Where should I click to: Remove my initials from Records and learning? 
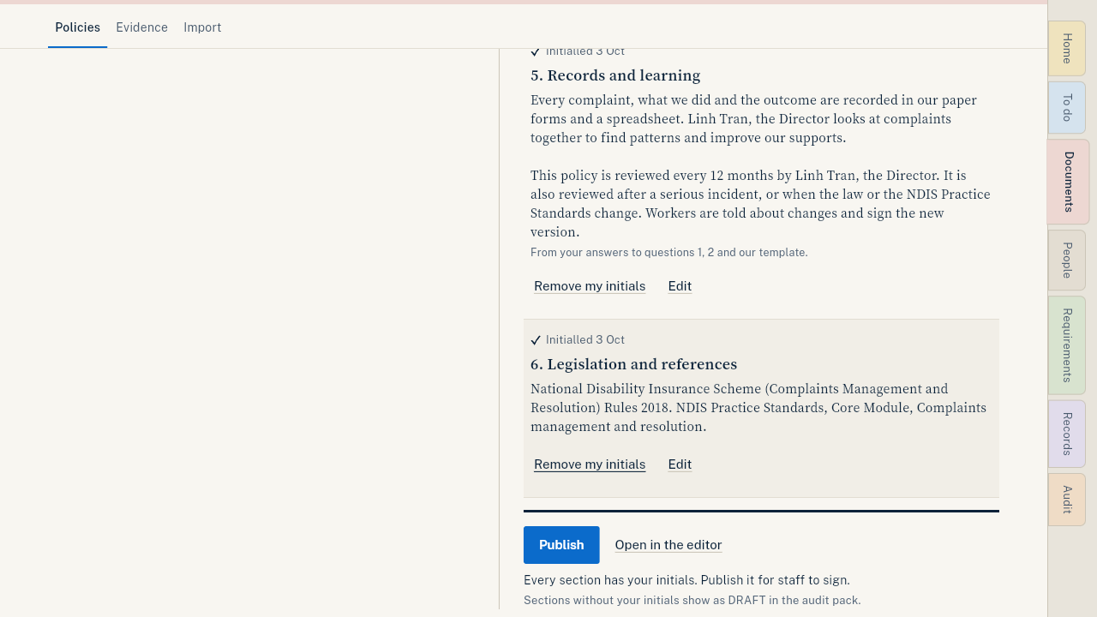pos(590,286)
